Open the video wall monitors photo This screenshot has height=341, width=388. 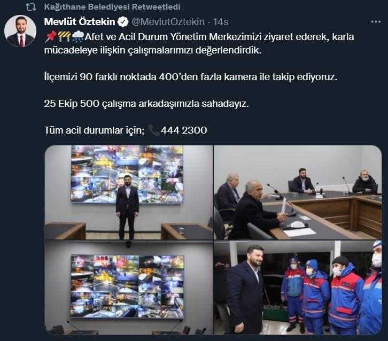[129, 288]
